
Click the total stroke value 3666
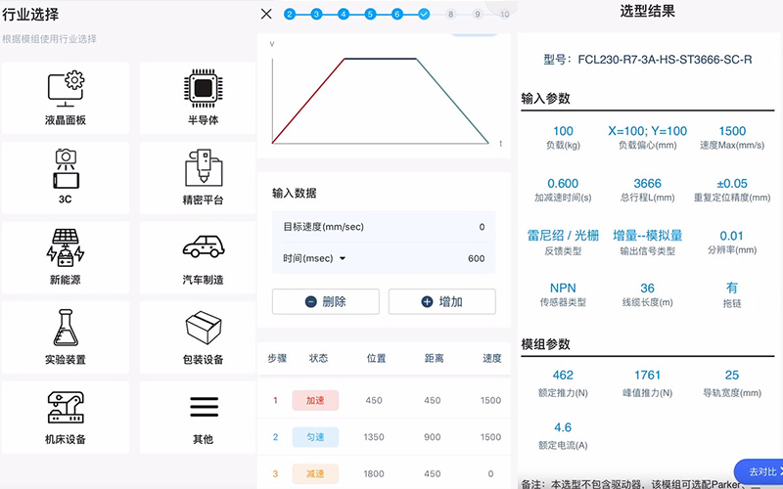647,184
